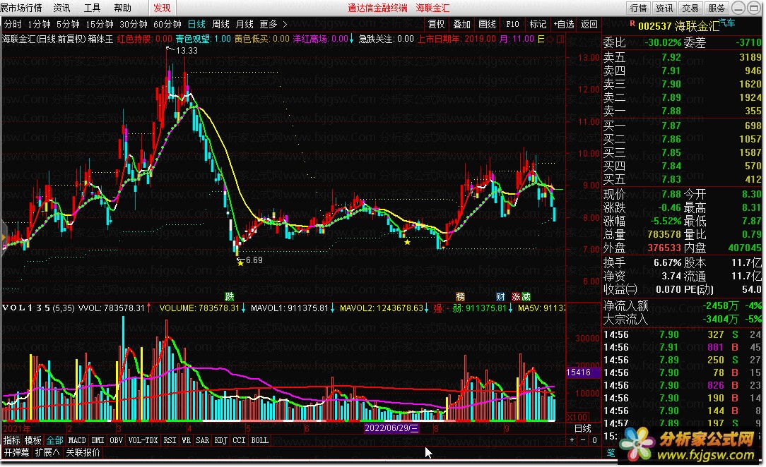Open the 日线 period selector at chart corner
The image size is (766, 467).
583,428
